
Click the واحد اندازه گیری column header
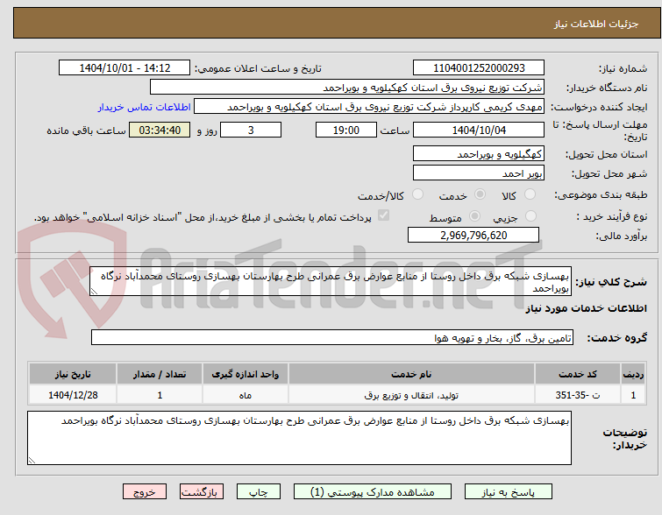click(x=246, y=374)
